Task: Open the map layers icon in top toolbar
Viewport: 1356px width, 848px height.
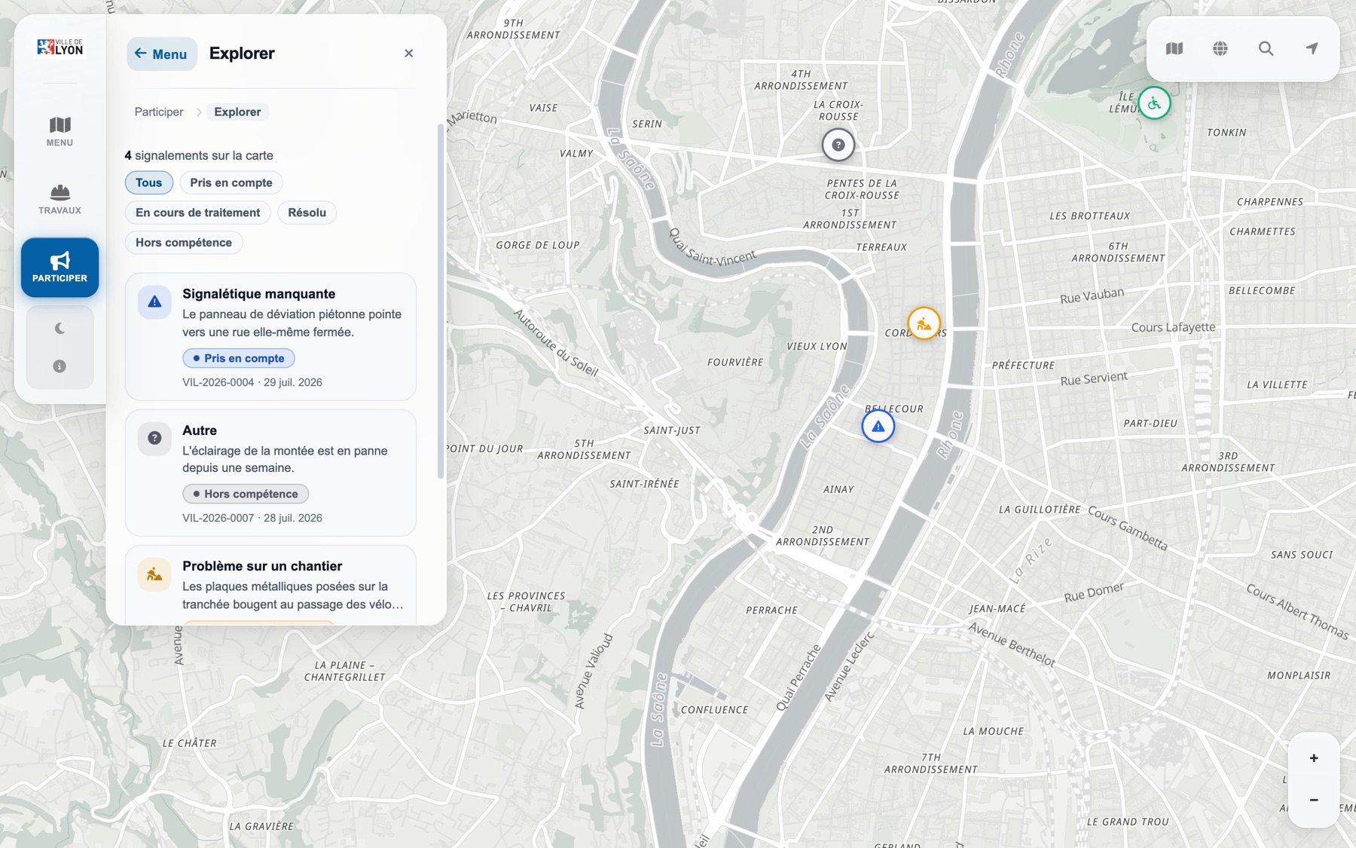Action: point(1174,49)
